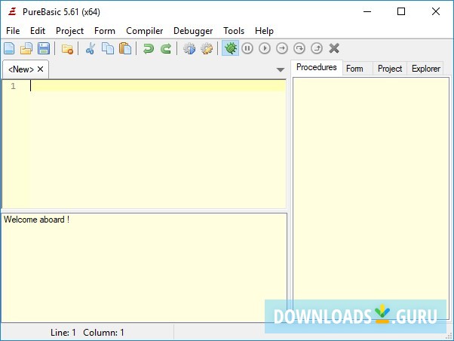Close the current file via the folder-close toolbar icon
454x341 pixels.
point(67,49)
